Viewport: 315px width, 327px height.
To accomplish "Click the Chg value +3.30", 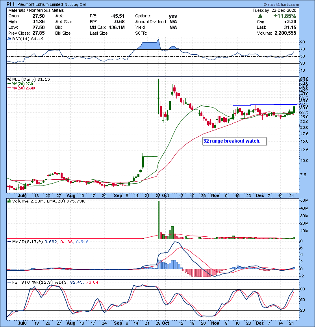I will click(x=290, y=22).
